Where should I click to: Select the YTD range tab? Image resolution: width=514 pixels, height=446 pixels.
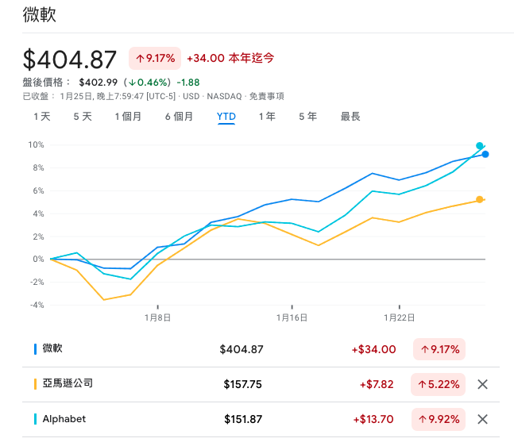coord(226,116)
